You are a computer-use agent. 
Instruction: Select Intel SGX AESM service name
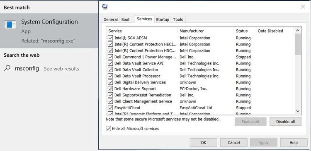click(x=131, y=38)
